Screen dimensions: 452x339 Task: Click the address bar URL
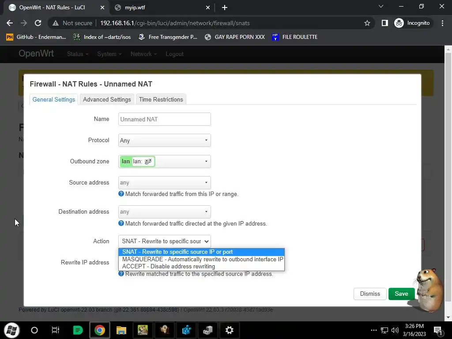(x=175, y=23)
